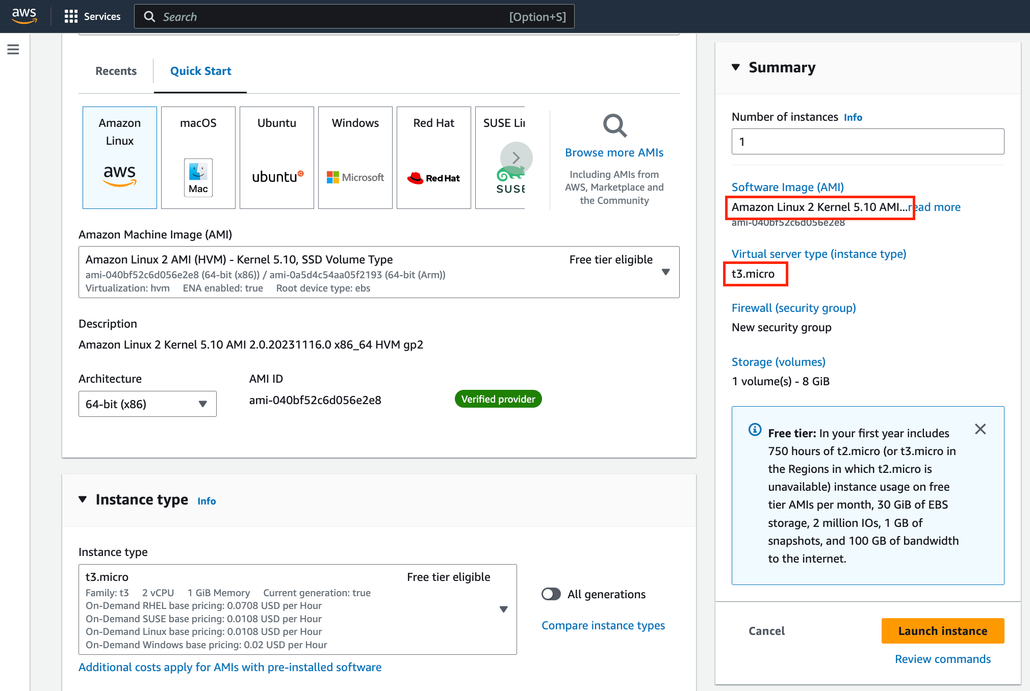Click the AWS logo home icon

[x=24, y=16]
